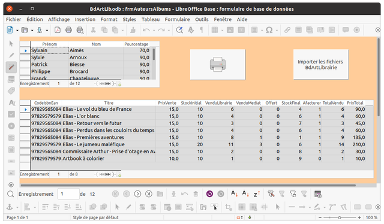This screenshot has height=224, width=384.
Task: Click 100 % zoom level in status bar
Action: pyautogui.click(x=371, y=217)
